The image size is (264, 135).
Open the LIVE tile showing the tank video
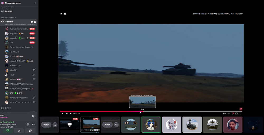point(90,124)
